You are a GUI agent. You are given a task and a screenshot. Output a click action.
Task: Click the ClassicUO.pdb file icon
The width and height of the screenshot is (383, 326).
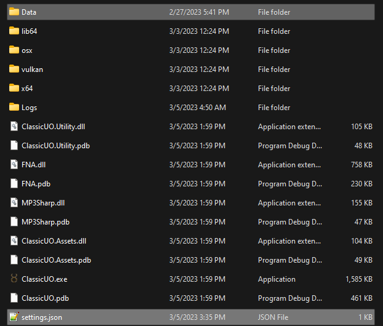point(14,298)
